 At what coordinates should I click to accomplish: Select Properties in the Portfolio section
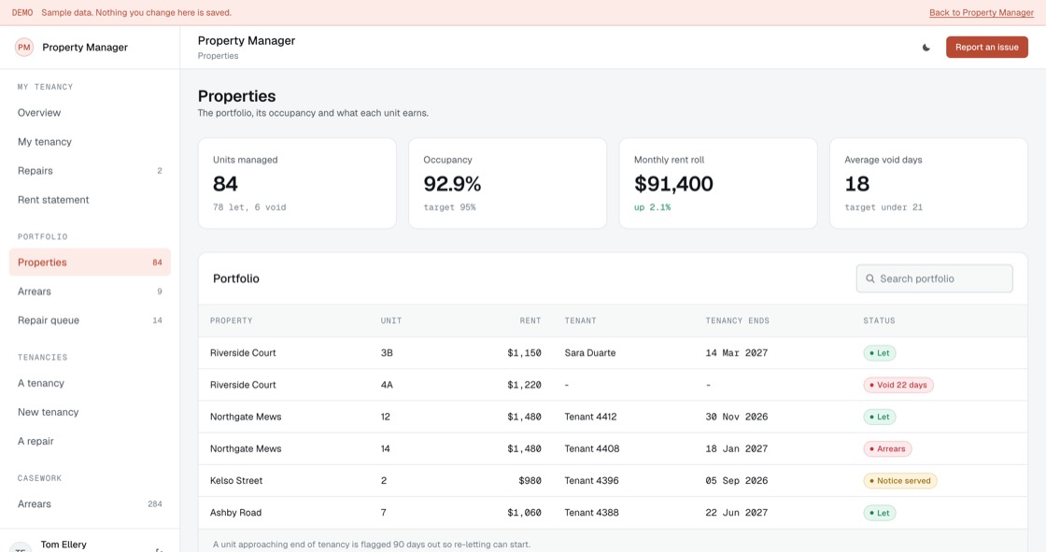[90, 262]
